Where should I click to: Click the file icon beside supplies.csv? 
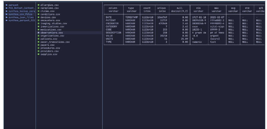[39, 54]
